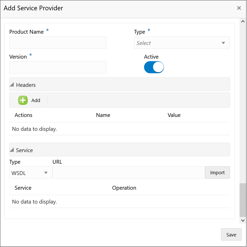Click the vertical scrollbar thumb
Screen dimensions: 247x247
click(x=243, y=200)
